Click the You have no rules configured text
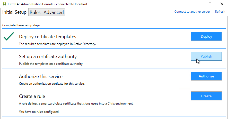The image size is (228, 119). point(39,112)
